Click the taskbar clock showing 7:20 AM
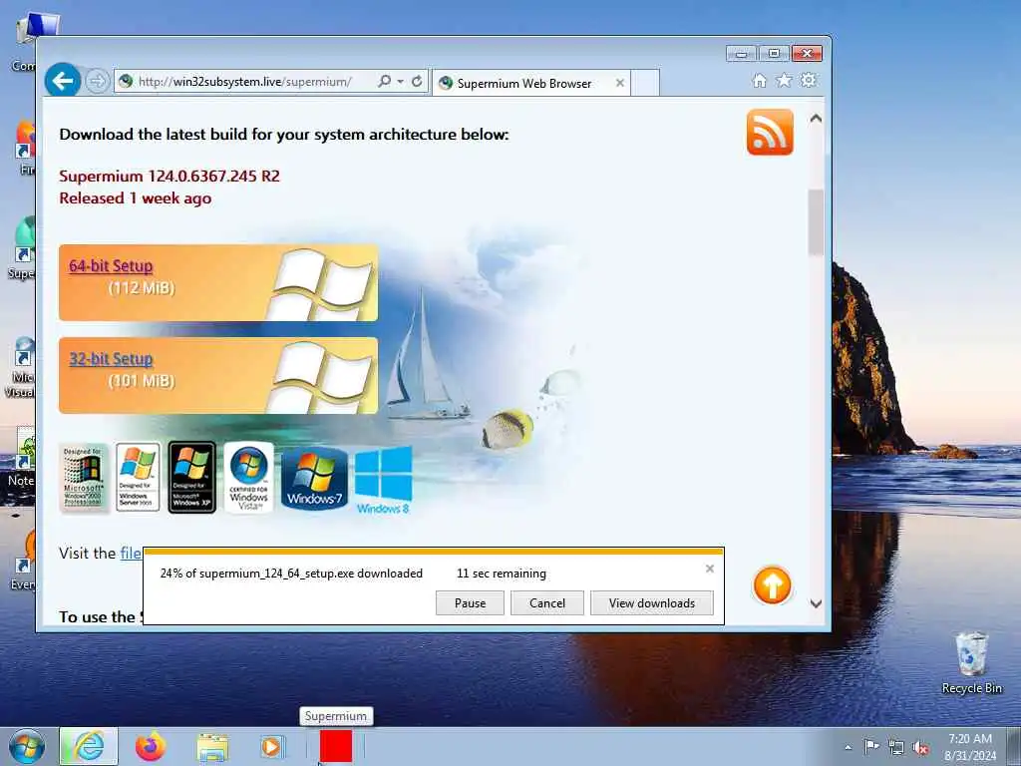 pos(970,747)
